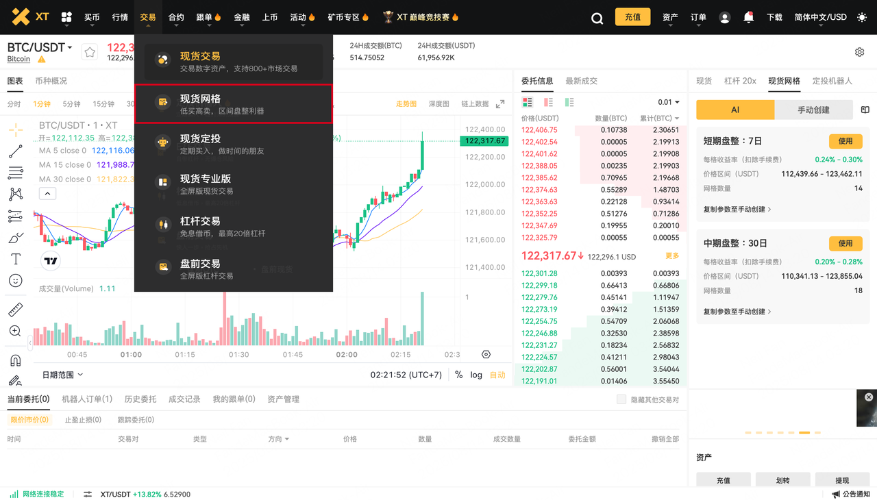Viewport: 877px width, 500px height.
Task: Open the cumulative (累计 BTC) column dropdown
Action: [x=659, y=118]
